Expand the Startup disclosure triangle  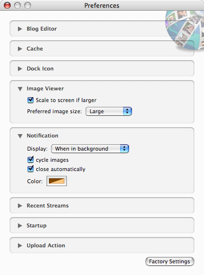pos(20,225)
